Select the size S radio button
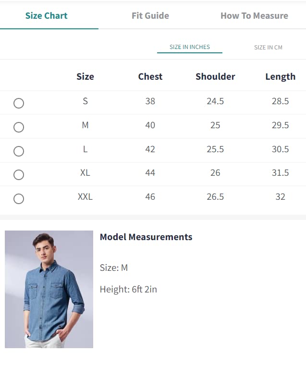Image resolution: width=306 pixels, height=389 pixels. [19, 103]
